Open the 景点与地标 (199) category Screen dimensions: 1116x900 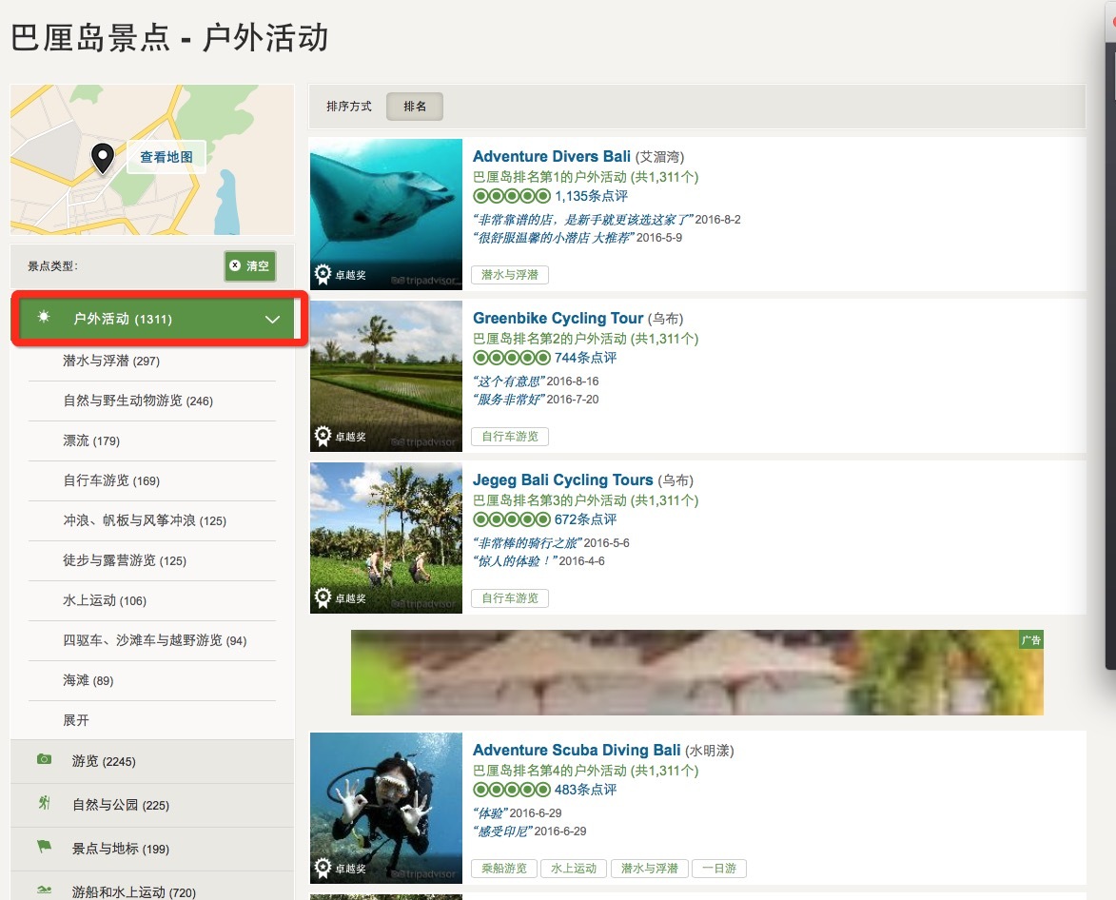[x=152, y=848]
